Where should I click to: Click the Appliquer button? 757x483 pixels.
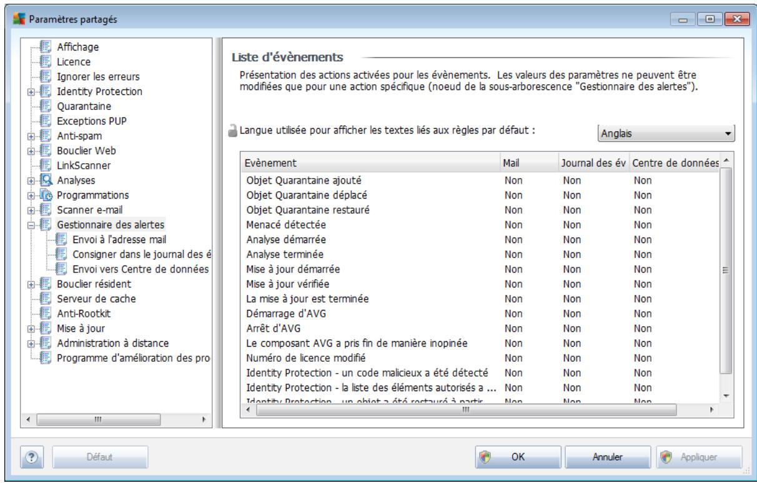[x=699, y=457]
